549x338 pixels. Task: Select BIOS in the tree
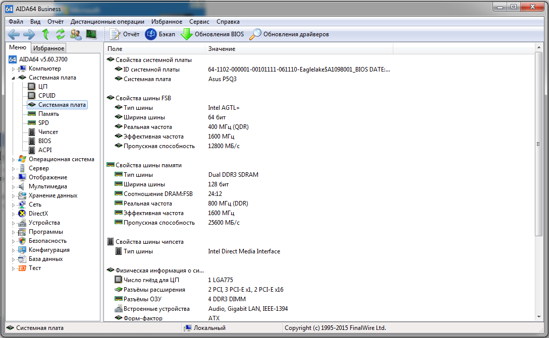pyautogui.click(x=44, y=141)
